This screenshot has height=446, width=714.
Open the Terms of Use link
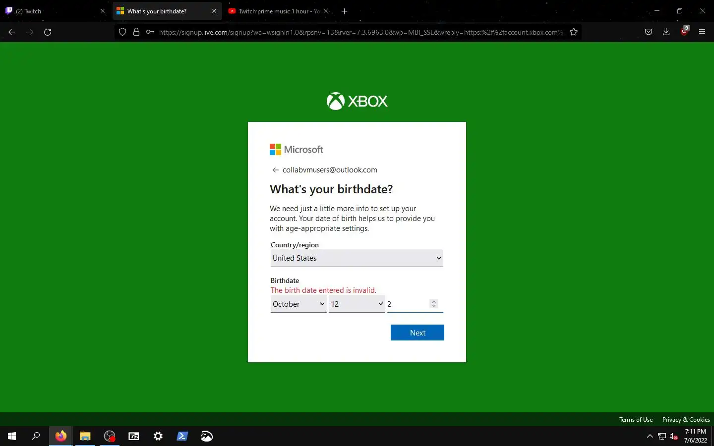coord(636,420)
